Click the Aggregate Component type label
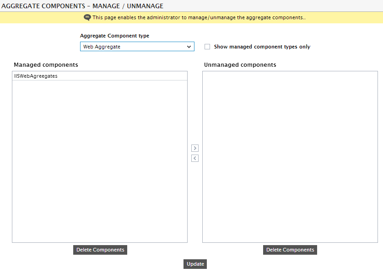383x273 pixels. 114,36
